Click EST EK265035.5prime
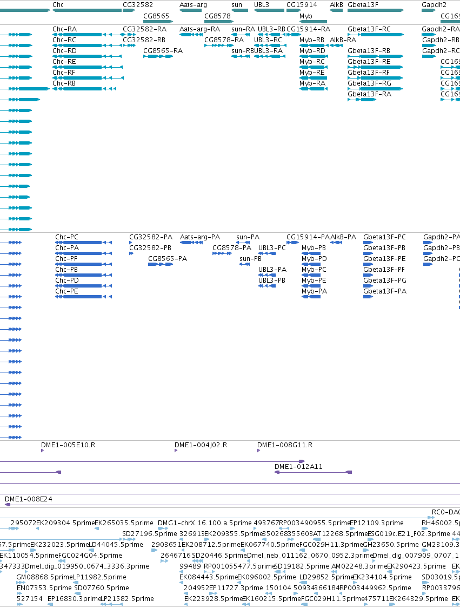Viewport: 460px width, 607px height. click(124, 523)
